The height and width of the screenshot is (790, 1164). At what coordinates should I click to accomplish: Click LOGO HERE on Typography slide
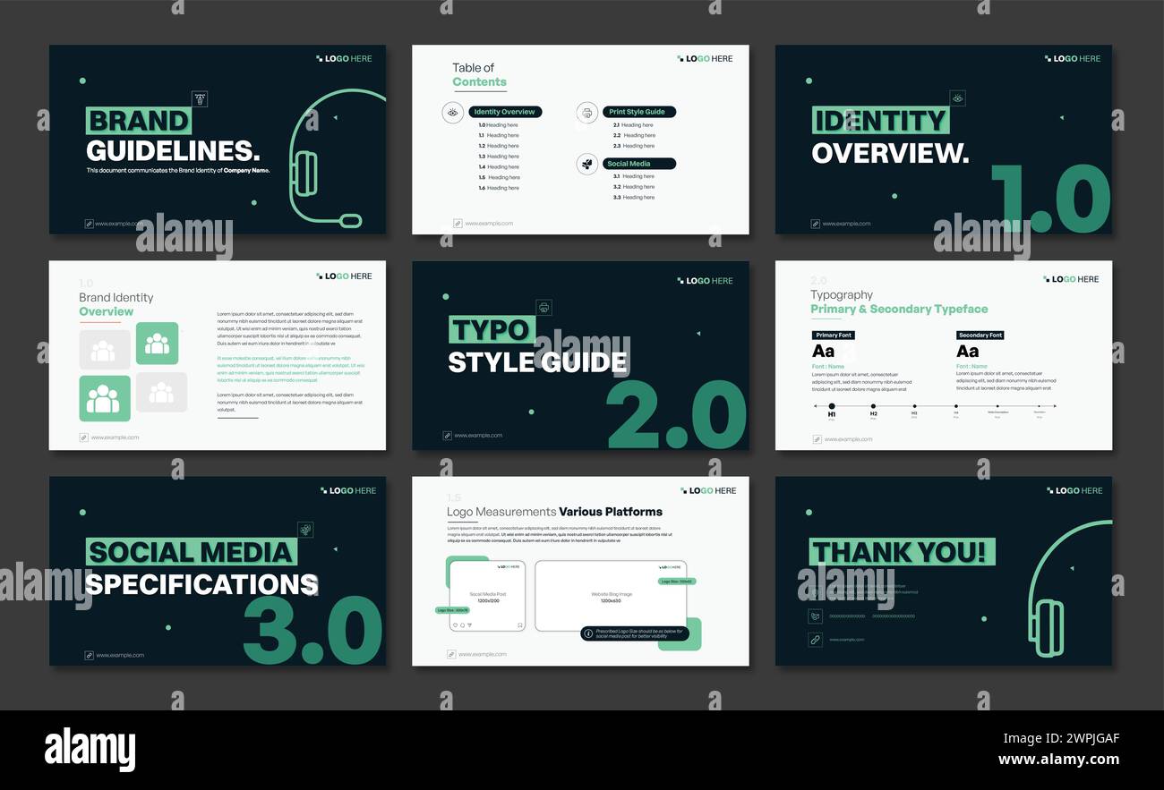(x=1071, y=279)
